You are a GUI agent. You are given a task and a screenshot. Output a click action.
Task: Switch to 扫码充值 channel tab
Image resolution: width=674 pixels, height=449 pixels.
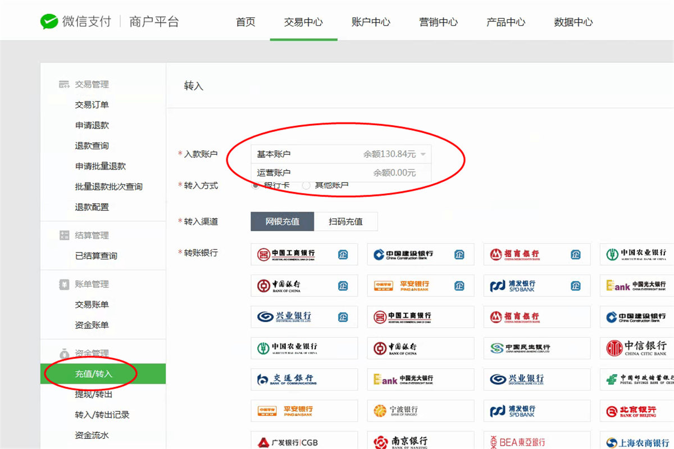coord(345,222)
